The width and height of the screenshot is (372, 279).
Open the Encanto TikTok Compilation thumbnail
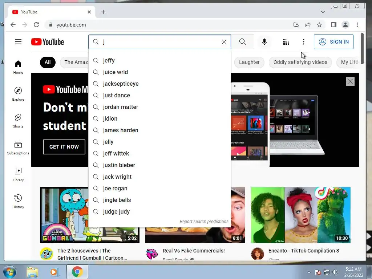point(300,215)
